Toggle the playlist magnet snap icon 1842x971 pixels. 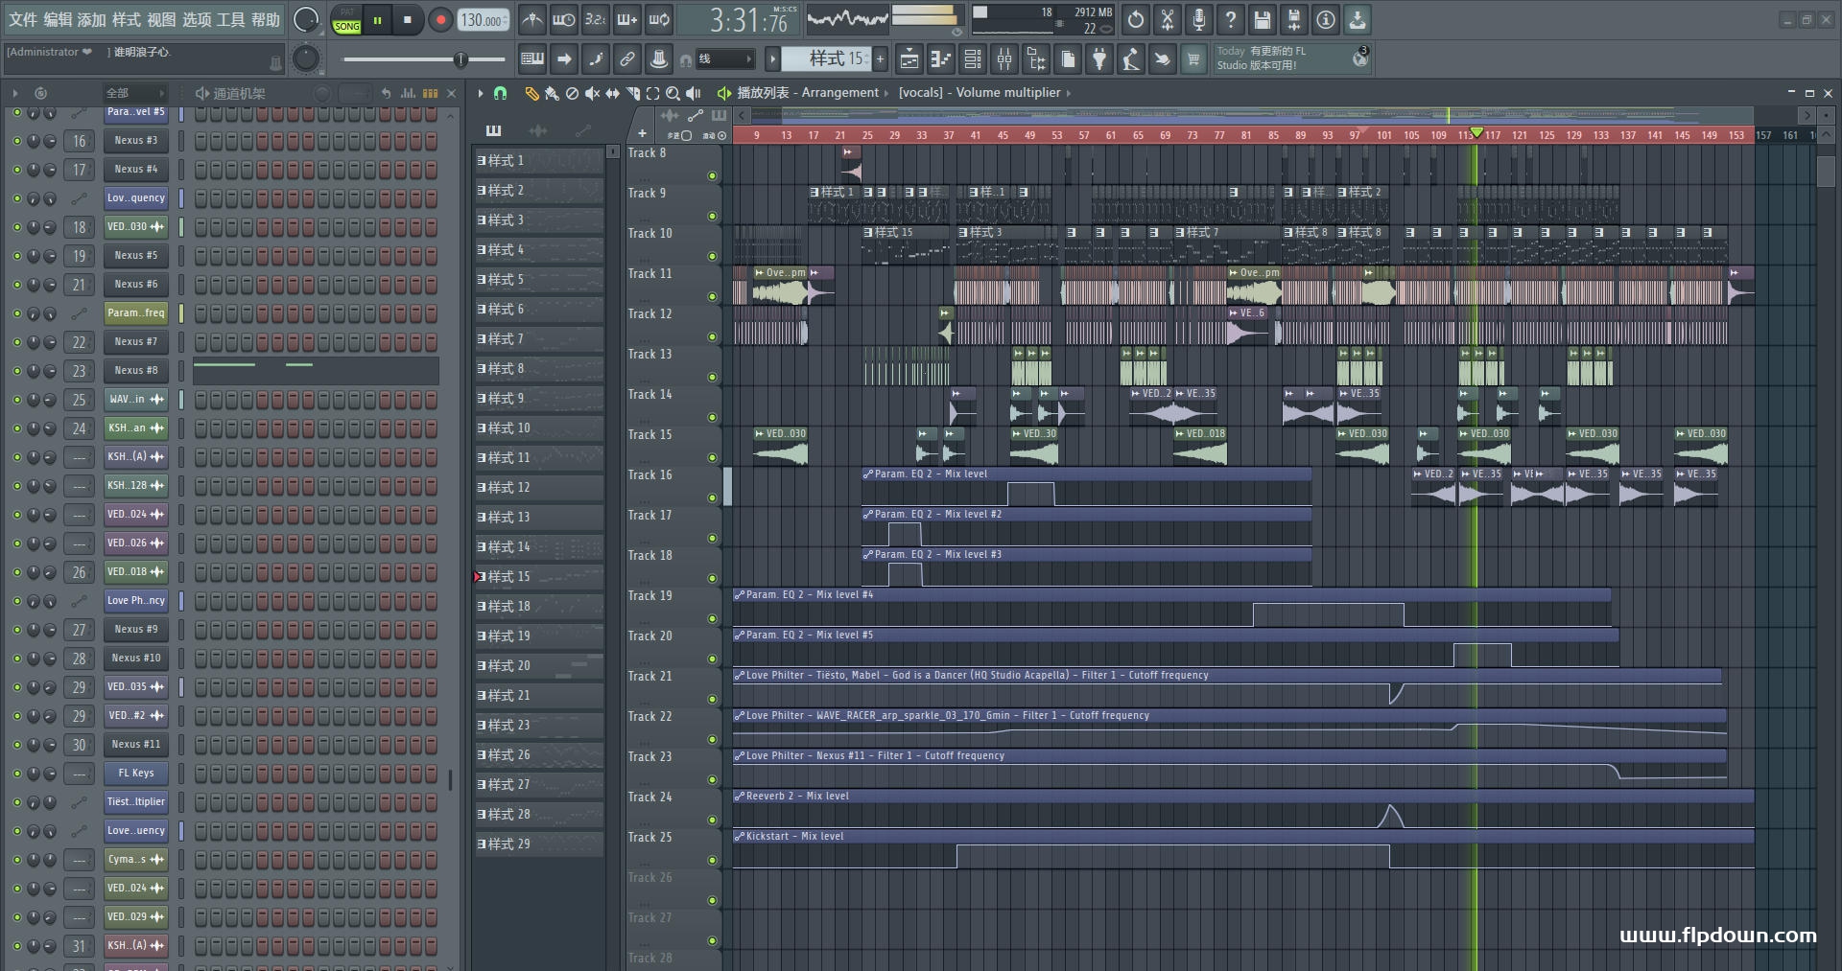click(x=500, y=93)
